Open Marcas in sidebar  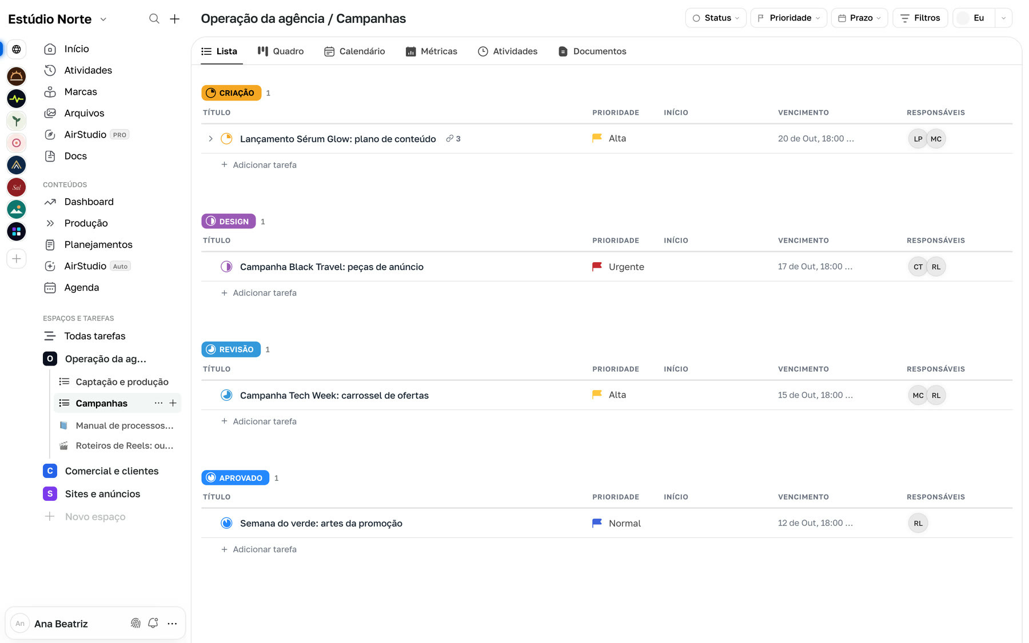[x=81, y=92]
